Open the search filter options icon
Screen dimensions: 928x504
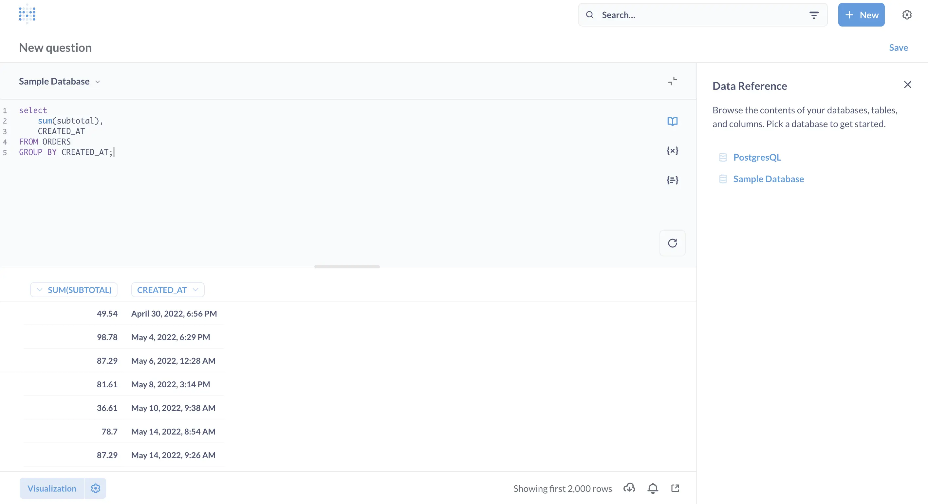click(x=814, y=15)
